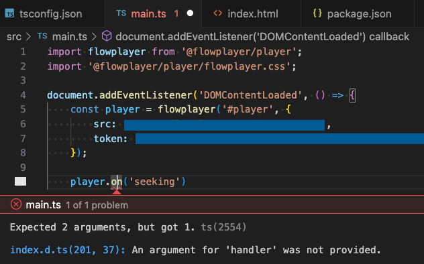This screenshot has height=264, width=424.
Task: Open the index.html tab
Action: (251, 13)
